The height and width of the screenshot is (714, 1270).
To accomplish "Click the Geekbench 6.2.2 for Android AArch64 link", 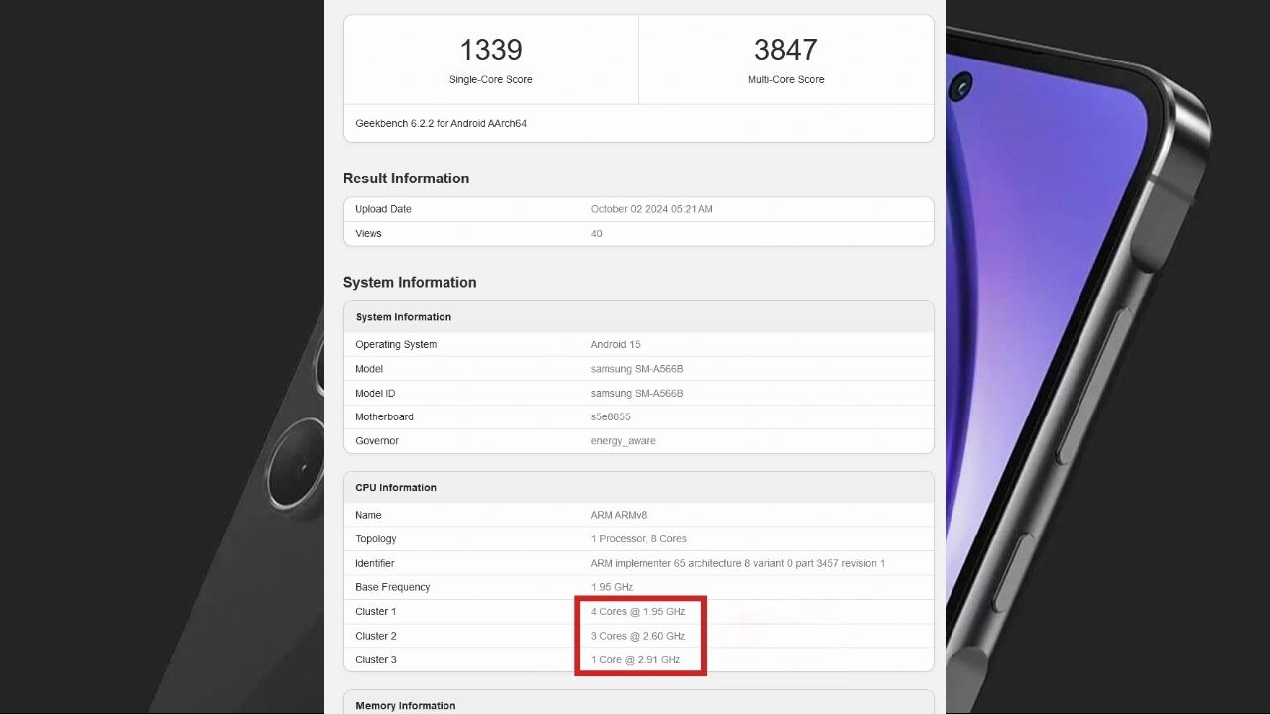I will (x=441, y=123).
